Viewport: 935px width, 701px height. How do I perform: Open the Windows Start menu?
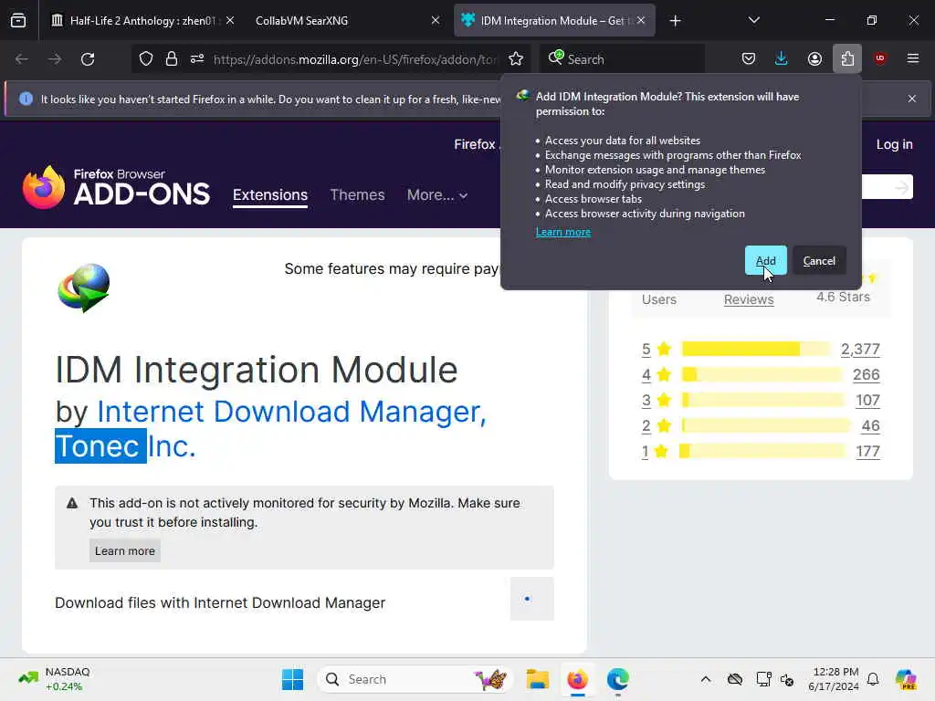(292, 679)
